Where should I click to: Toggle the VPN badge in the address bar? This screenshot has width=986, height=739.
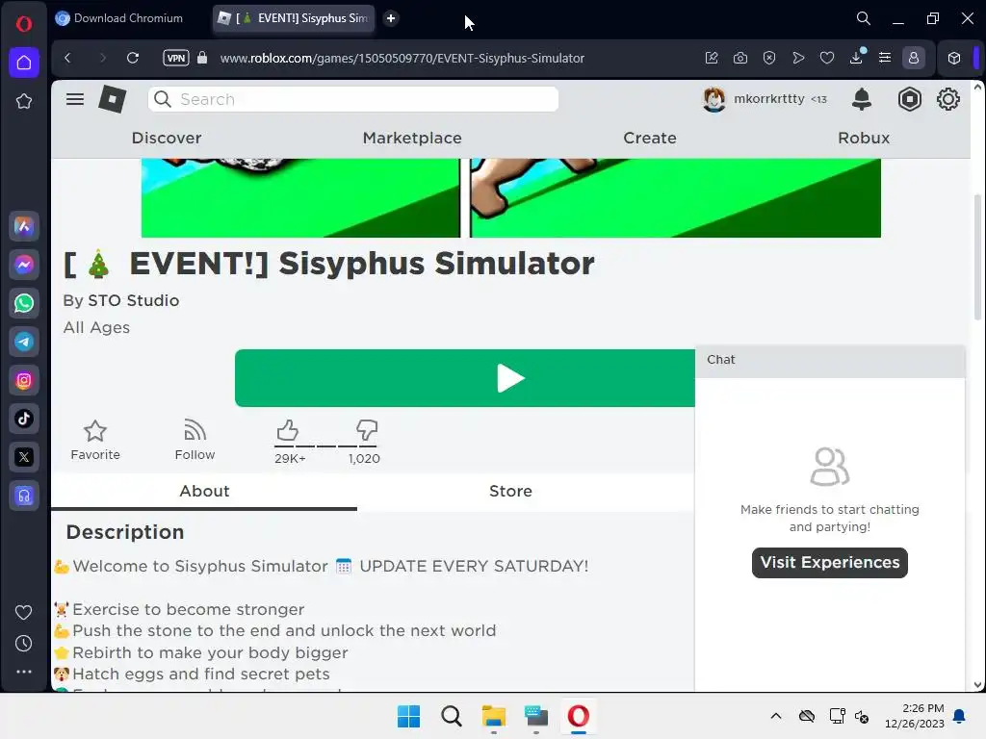click(176, 58)
